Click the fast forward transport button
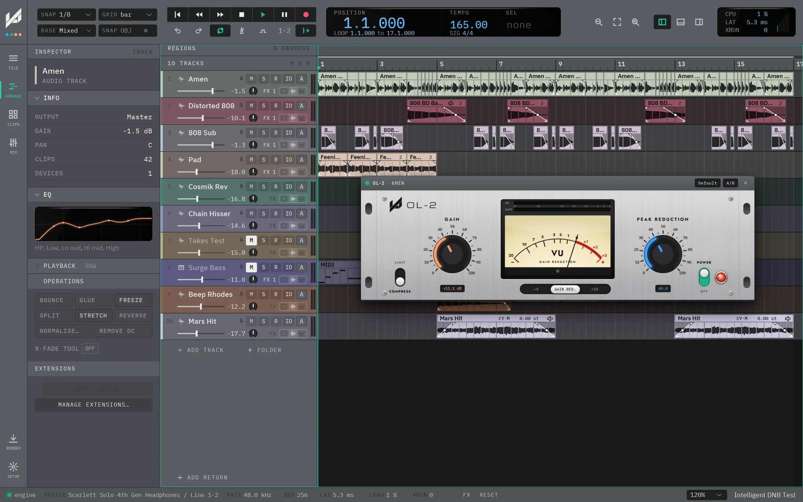Viewport: 803px width, 502px height. (220, 15)
